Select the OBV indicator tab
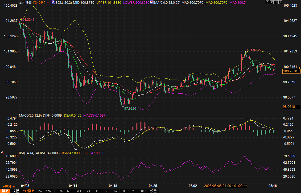This screenshot has width=301, height=193. coord(144,191)
